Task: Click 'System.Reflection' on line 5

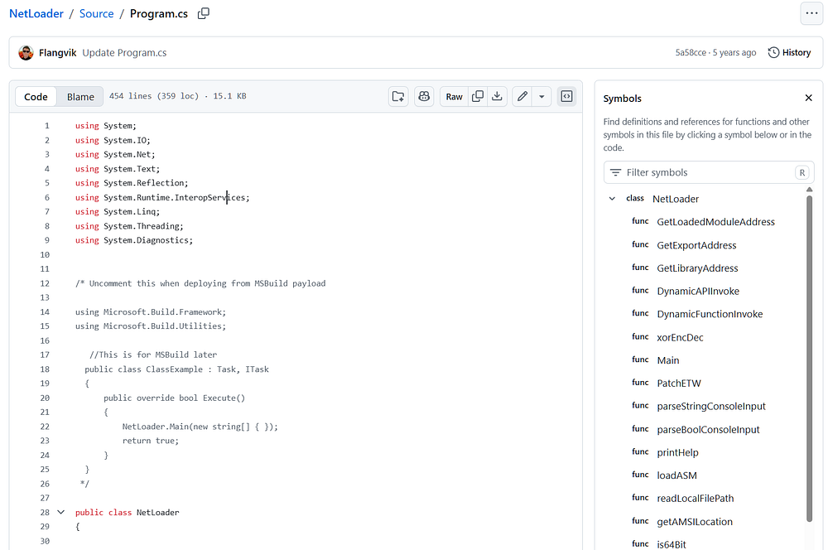Action: pyautogui.click(x=143, y=183)
